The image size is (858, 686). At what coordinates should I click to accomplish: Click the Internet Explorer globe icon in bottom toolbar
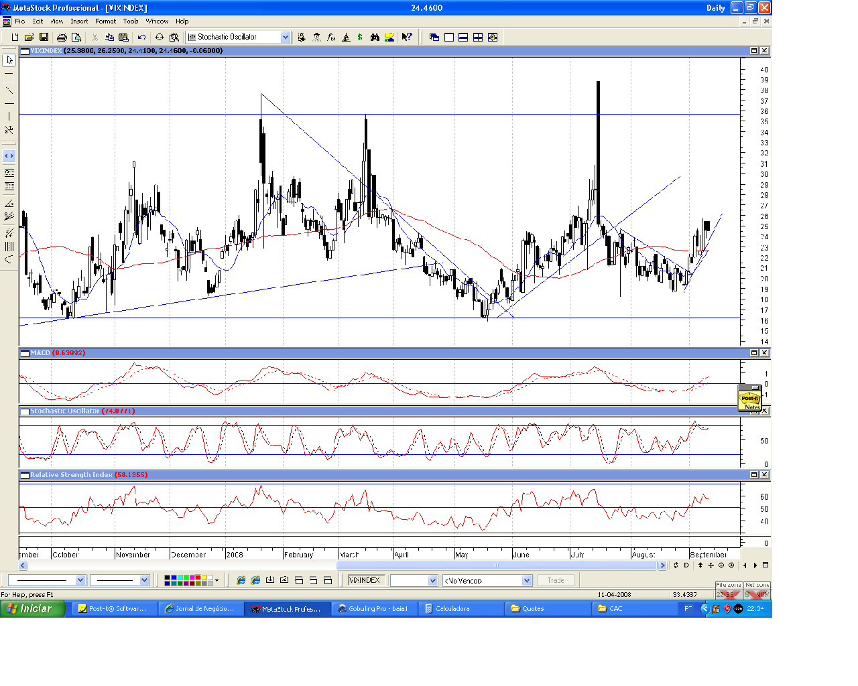click(x=241, y=581)
